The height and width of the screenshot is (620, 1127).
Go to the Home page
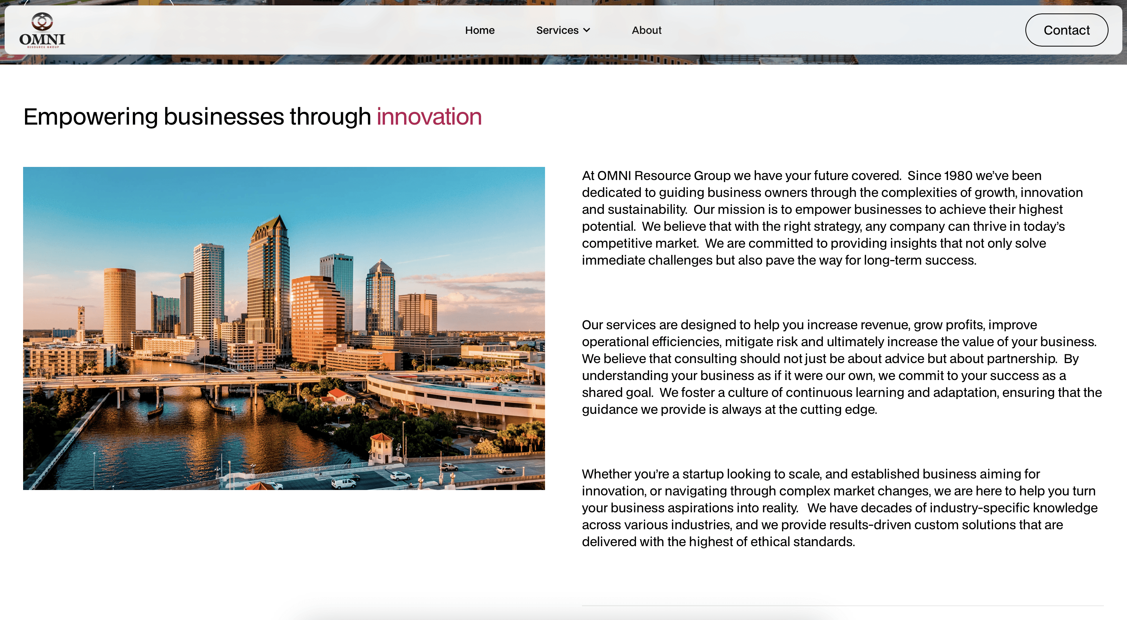tap(480, 30)
